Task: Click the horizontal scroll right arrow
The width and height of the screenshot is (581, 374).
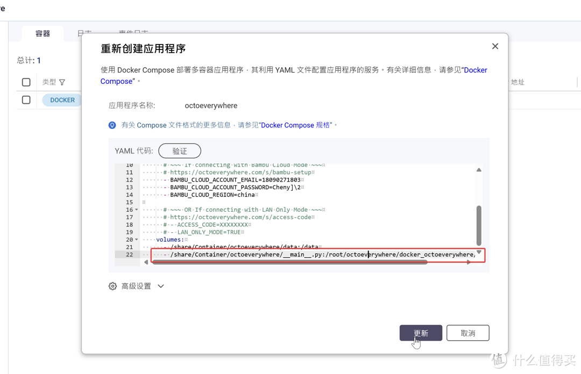Action: click(469, 262)
